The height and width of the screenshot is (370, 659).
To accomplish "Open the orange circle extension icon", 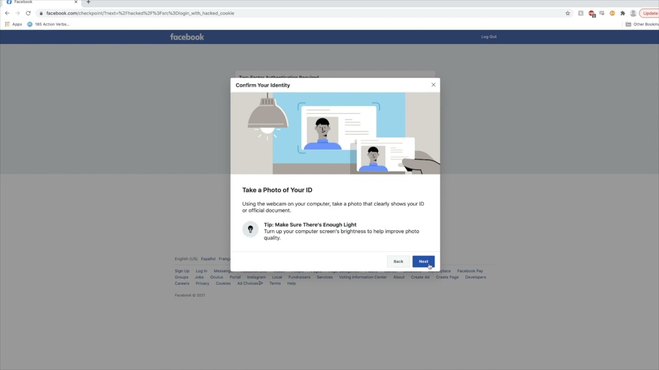I will click(x=612, y=13).
